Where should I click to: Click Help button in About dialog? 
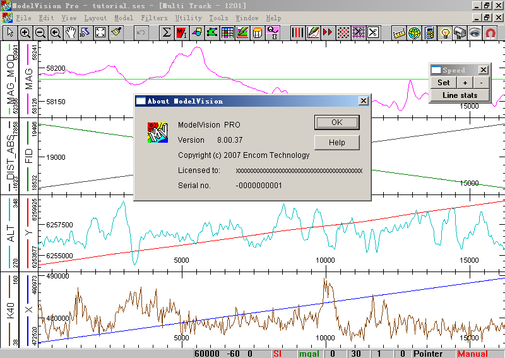tap(337, 143)
